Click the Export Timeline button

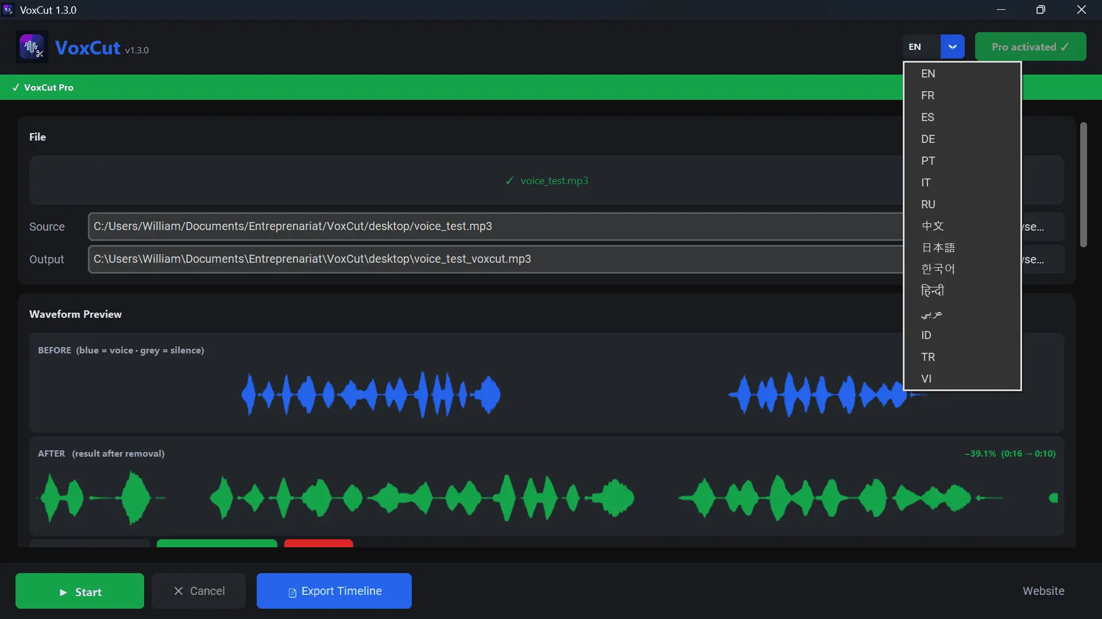coord(334,591)
